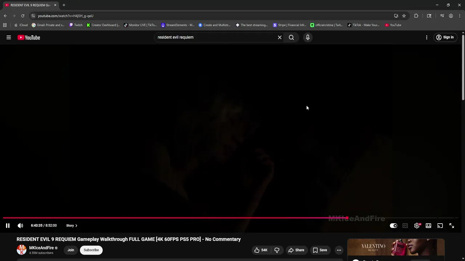Open the Chrome profile menu
This screenshot has width=465, height=261.
click(x=451, y=16)
